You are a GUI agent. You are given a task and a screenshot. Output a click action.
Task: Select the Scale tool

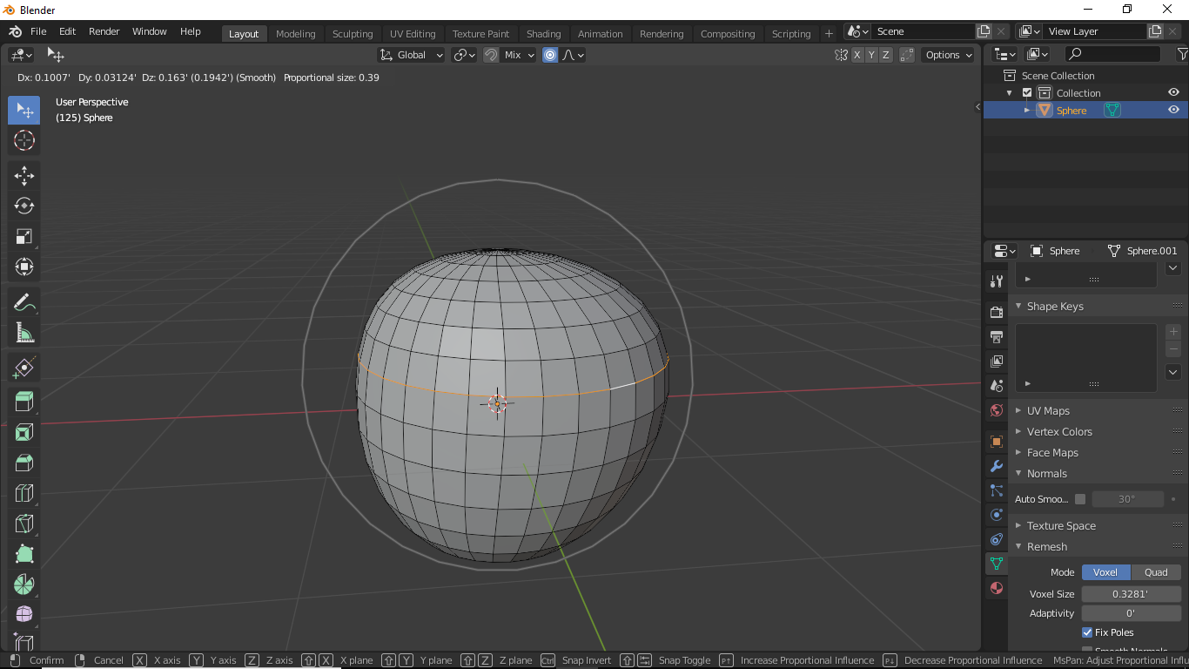24,236
